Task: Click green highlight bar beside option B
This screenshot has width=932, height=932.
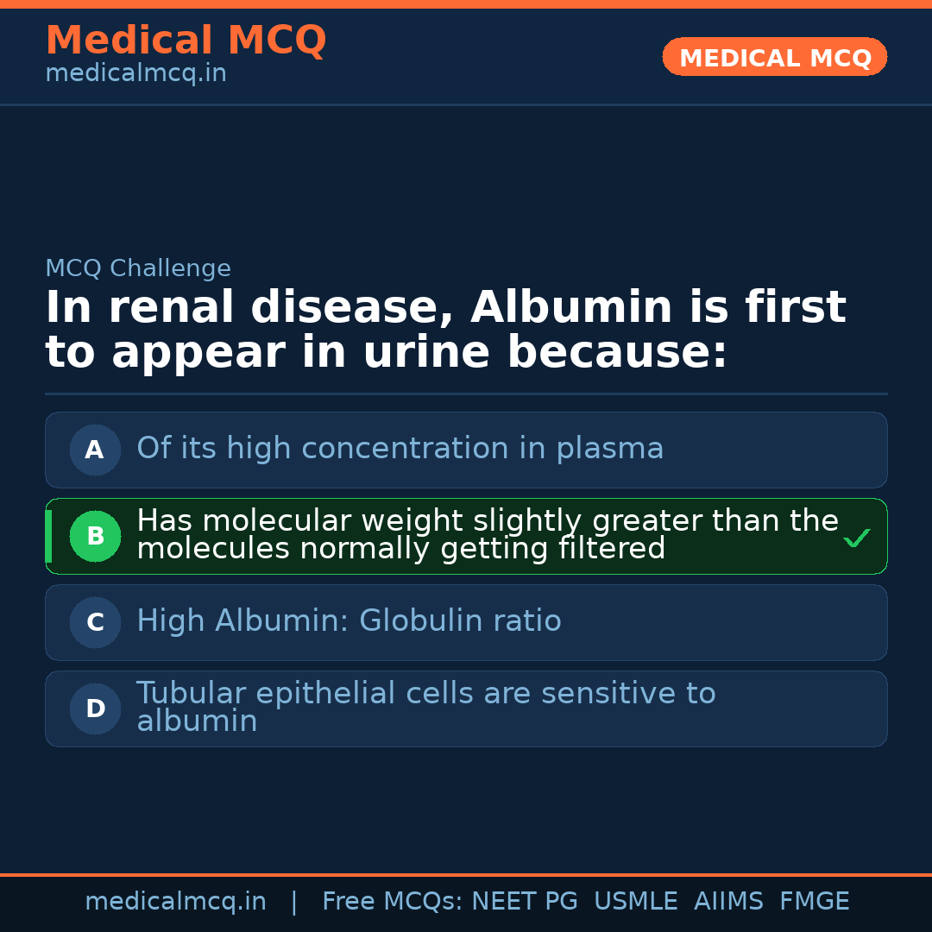Action: [x=48, y=536]
